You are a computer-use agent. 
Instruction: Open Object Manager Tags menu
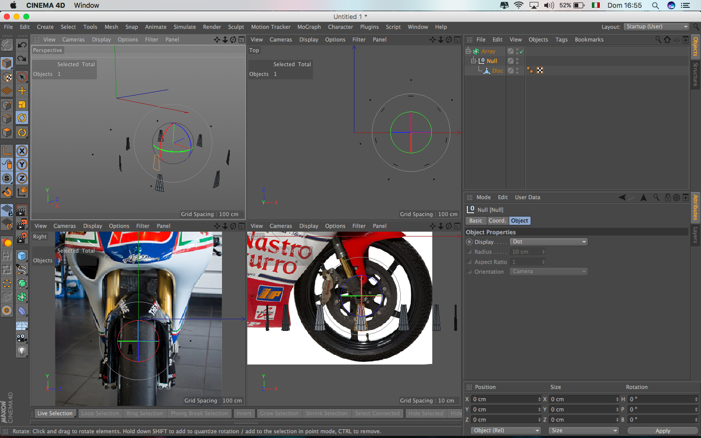point(561,40)
